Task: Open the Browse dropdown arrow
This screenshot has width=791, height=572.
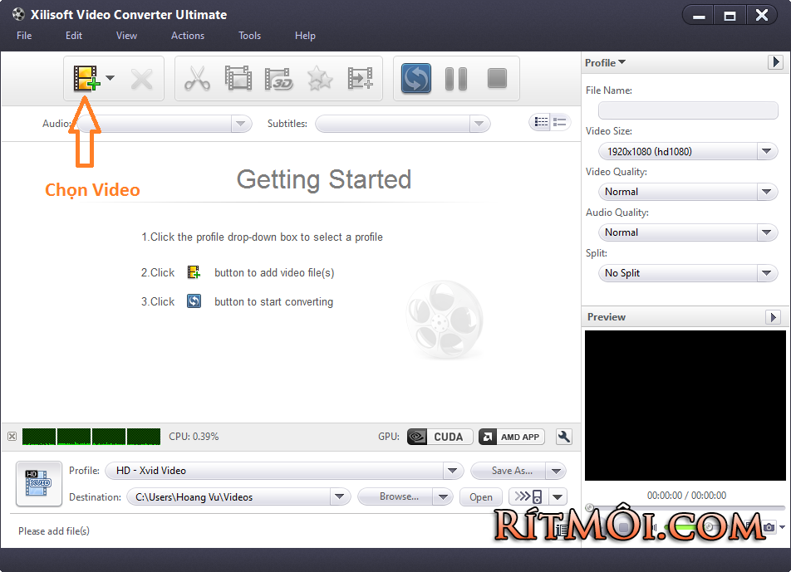Action: (443, 497)
